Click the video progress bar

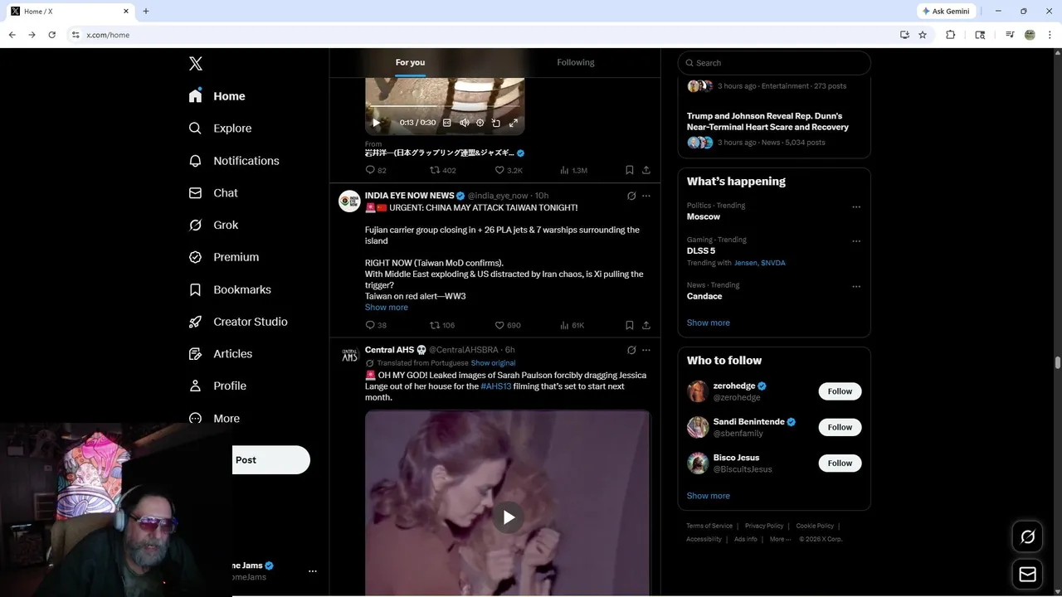[445, 106]
